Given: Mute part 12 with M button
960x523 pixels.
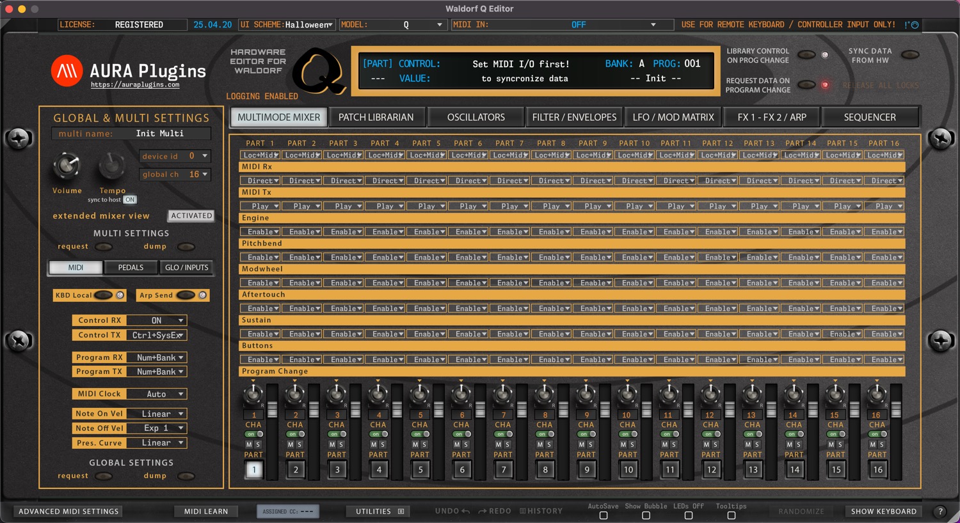Looking at the screenshot, I should click(x=707, y=444).
